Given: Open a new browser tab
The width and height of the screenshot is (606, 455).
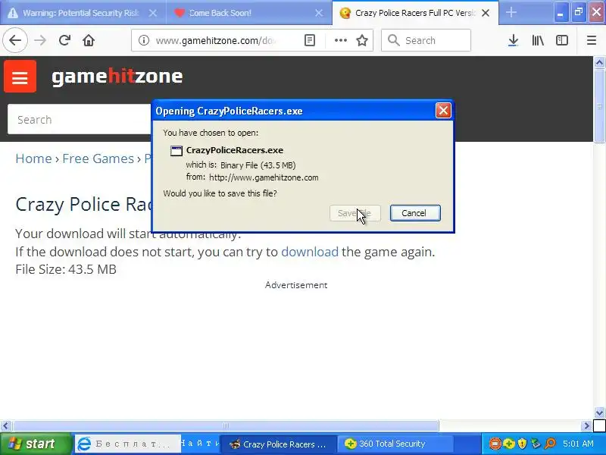Looking at the screenshot, I should point(511,12).
